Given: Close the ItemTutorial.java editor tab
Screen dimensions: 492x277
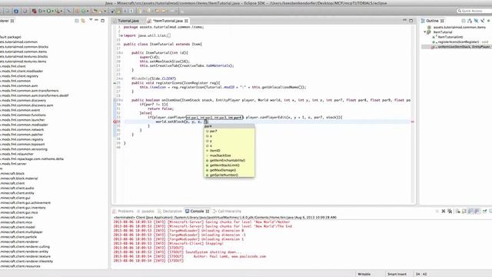Looking at the screenshot, I should click(x=186, y=21).
